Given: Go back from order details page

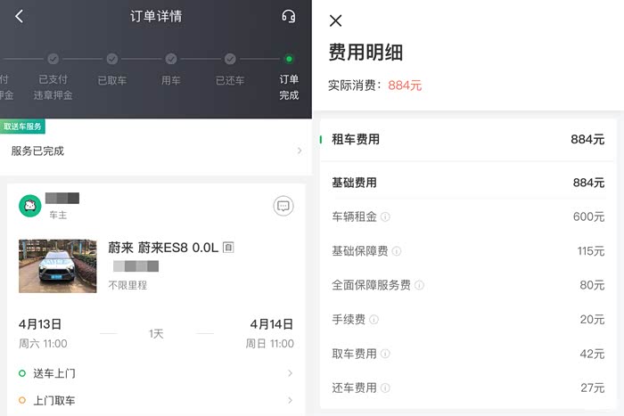Looking at the screenshot, I should (x=19, y=16).
